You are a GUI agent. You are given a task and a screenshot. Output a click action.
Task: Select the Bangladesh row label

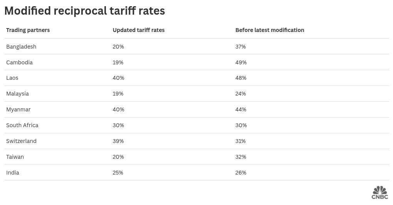pyautogui.click(x=21, y=47)
